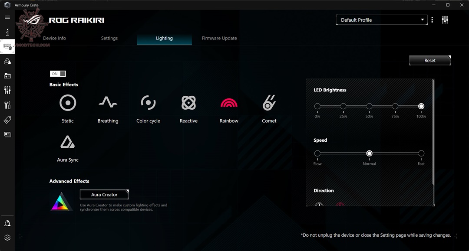Open Aura Sync from the sidebar
The height and width of the screenshot is (251, 469).
pyautogui.click(x=7, y=62)
